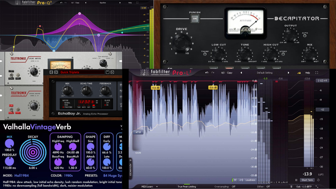Revert the EchoBoy Jr. preset
The width and height of the screenshot is (336, 189).
click(x=112, y=72)
